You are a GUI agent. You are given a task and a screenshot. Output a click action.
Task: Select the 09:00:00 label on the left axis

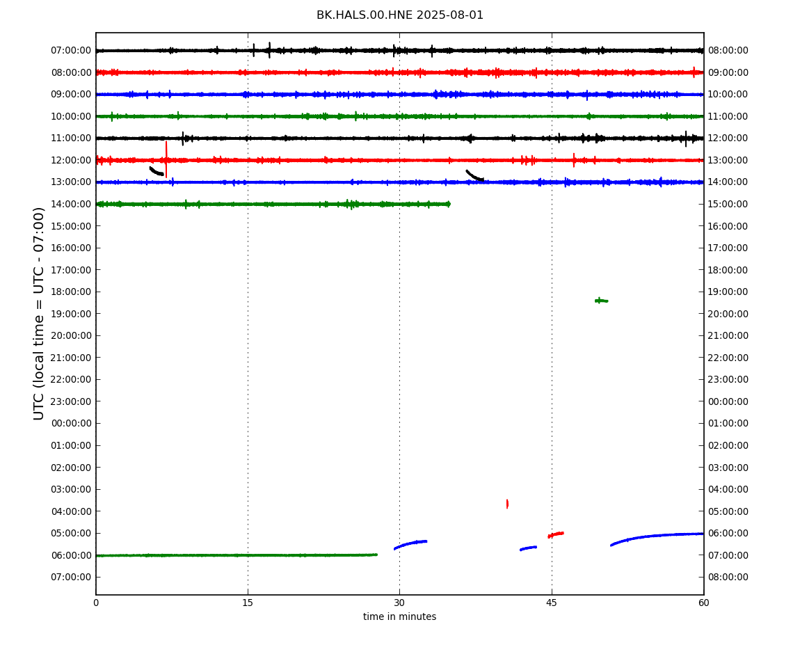pyautogui.click(x=71, y=95)
